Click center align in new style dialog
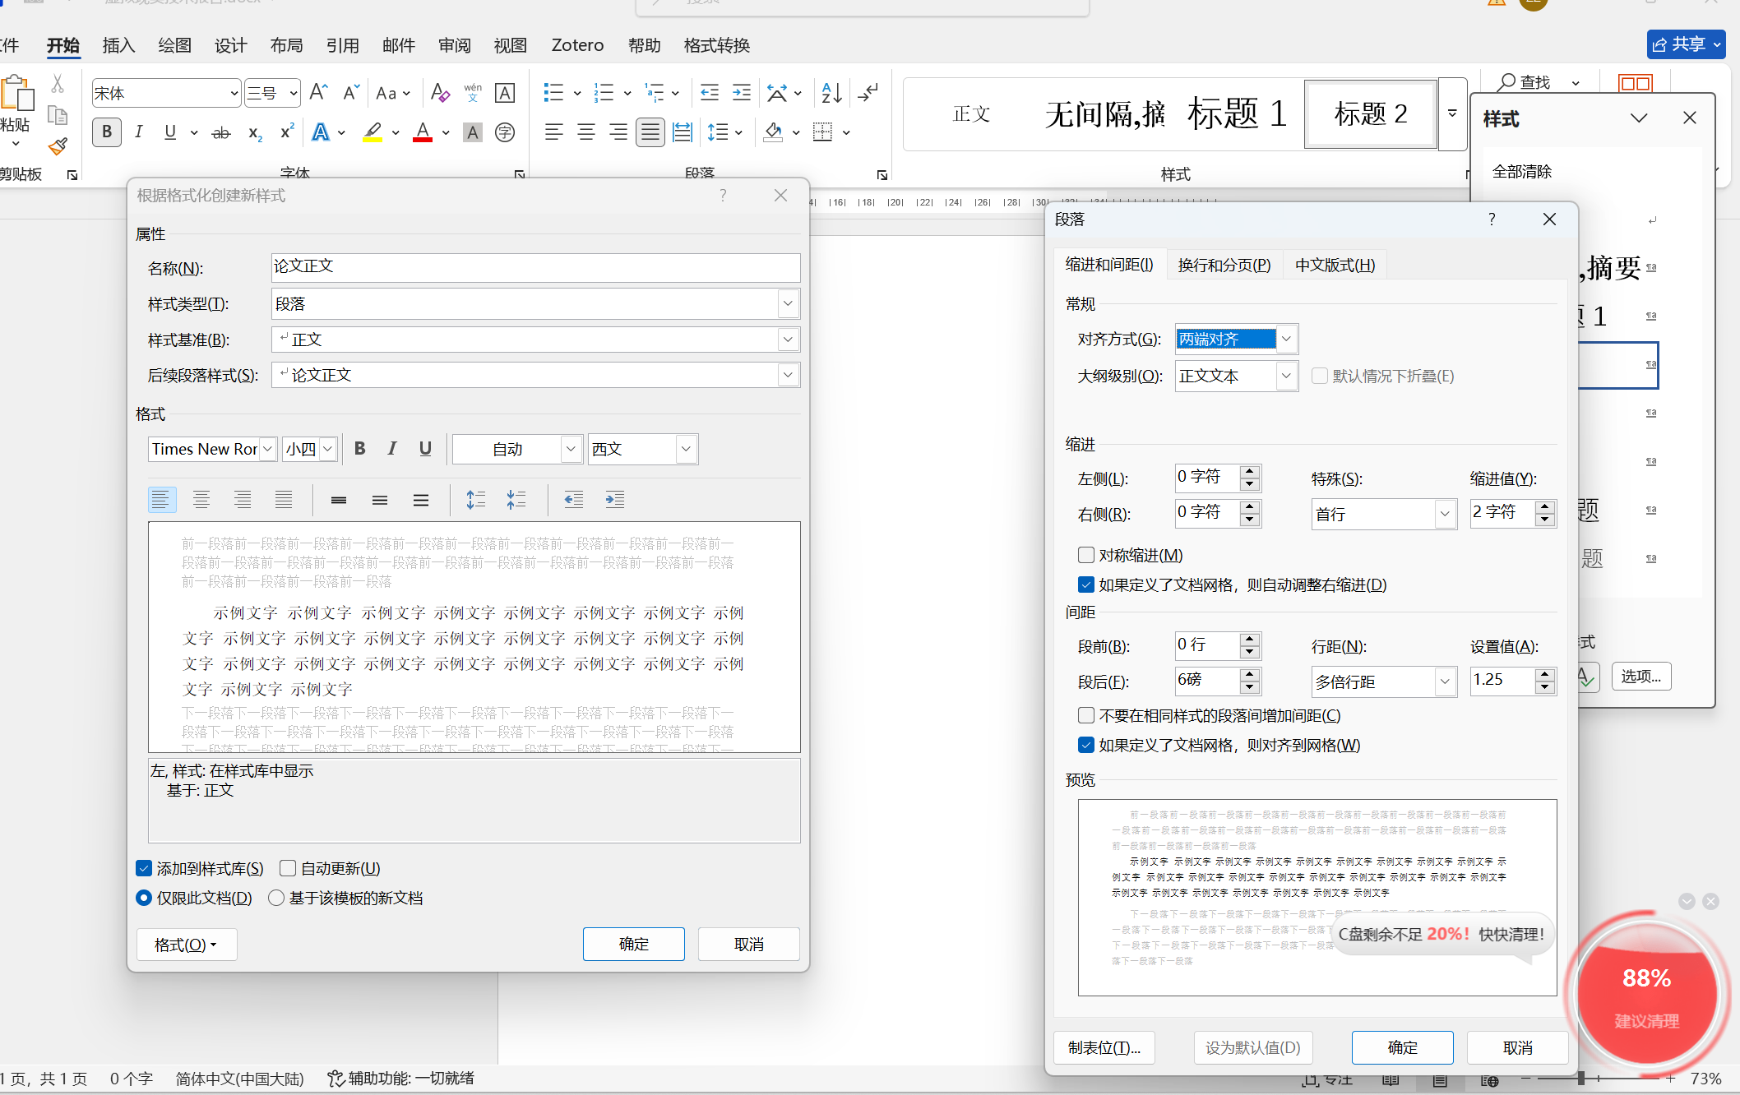Image resolution: width=1740 pixels, height=1095 pixels. (x=201, y=500)
